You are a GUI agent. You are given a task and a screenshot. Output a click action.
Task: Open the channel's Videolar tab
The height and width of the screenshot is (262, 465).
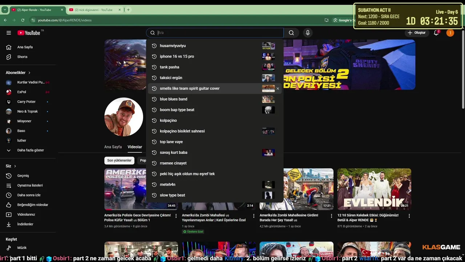[135, 147]
